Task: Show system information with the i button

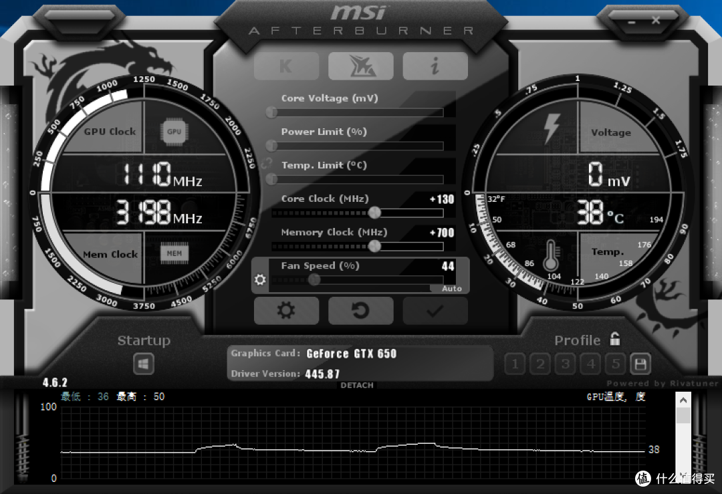Action: click(435, 66)
